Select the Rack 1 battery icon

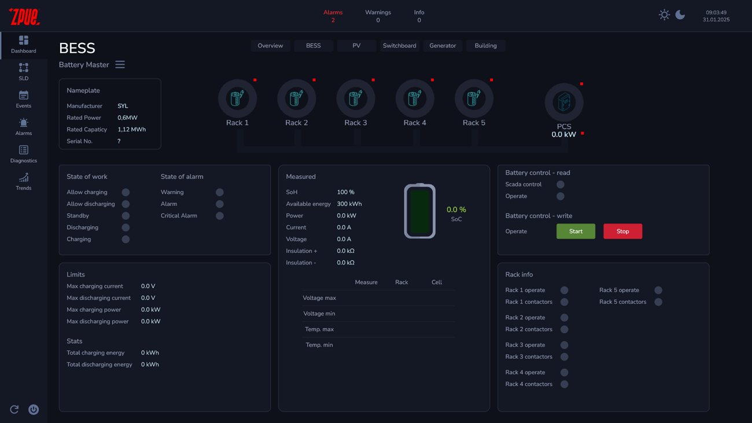point(237,99)
